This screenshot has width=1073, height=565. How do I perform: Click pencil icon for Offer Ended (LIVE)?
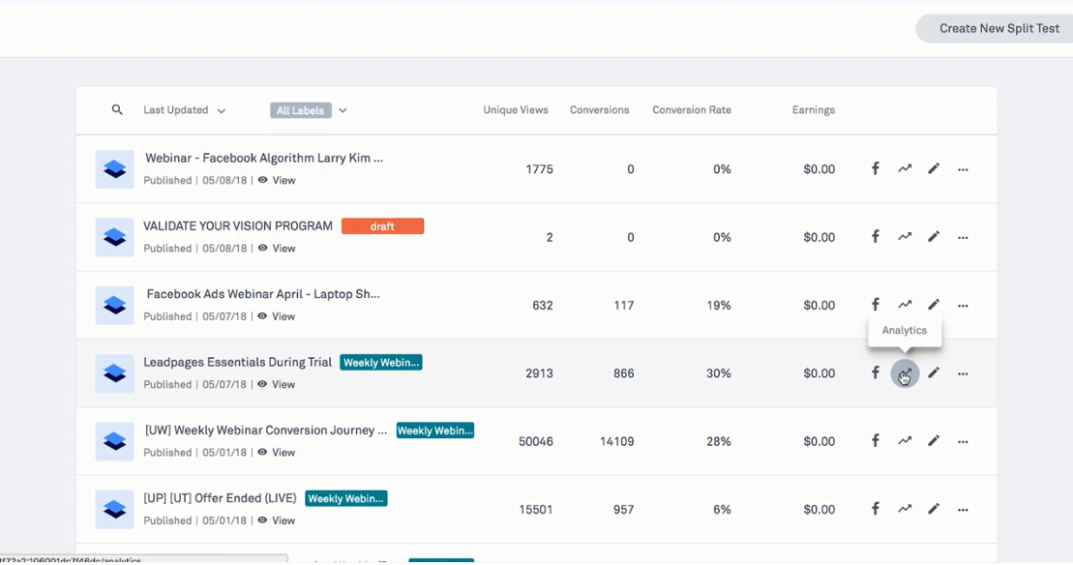(934, 509)
